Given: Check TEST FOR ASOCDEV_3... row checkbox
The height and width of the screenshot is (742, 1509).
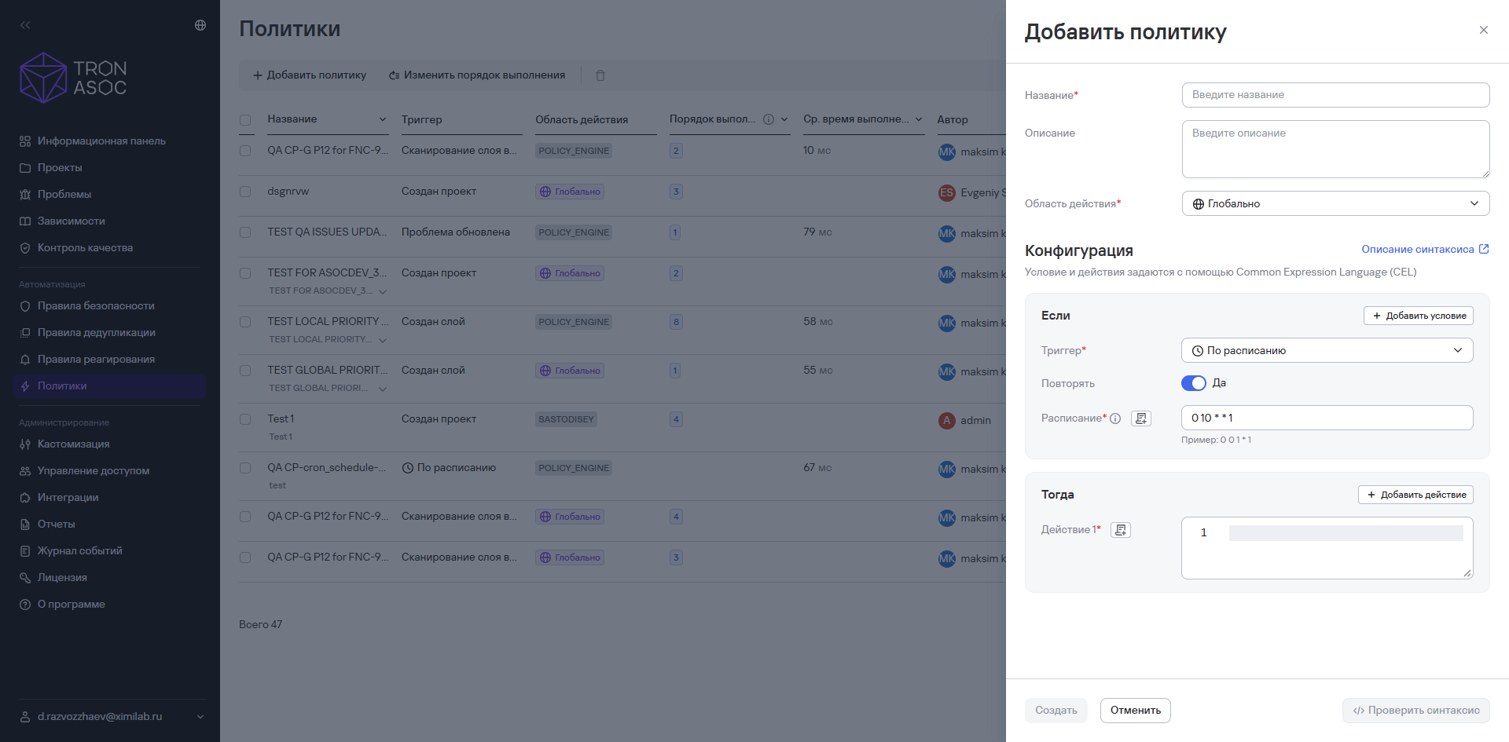Looking at the screenshot, I should (245, 273).
